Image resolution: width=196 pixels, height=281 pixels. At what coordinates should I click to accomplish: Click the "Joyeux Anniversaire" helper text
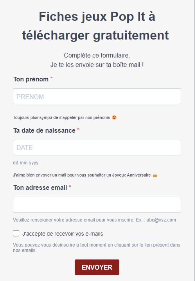[82, 175]
